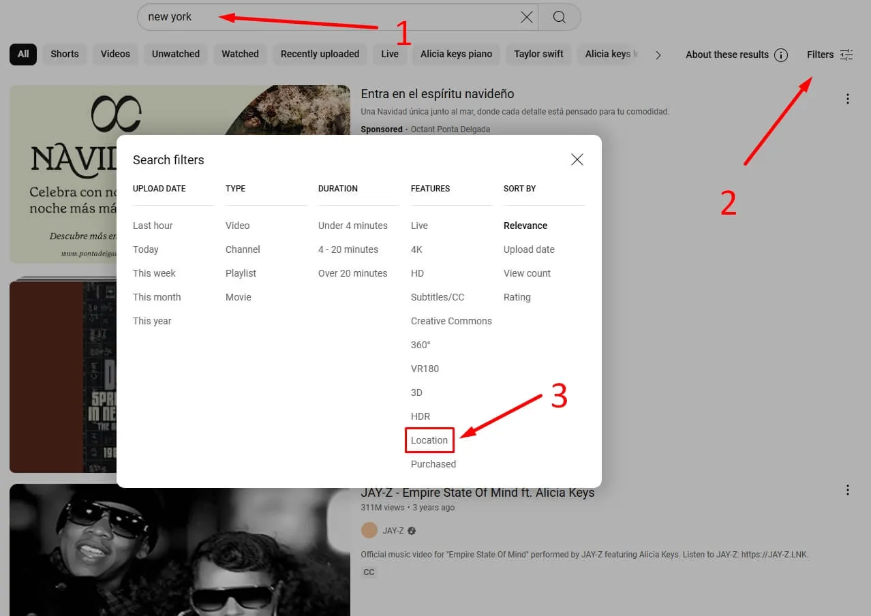Choose Under 4 minutes duration
This screenshot has height=616, width=871.
(x=352, y=226)
